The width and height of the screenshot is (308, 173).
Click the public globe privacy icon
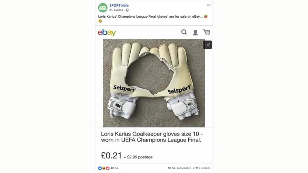click(x=127, y=10)
